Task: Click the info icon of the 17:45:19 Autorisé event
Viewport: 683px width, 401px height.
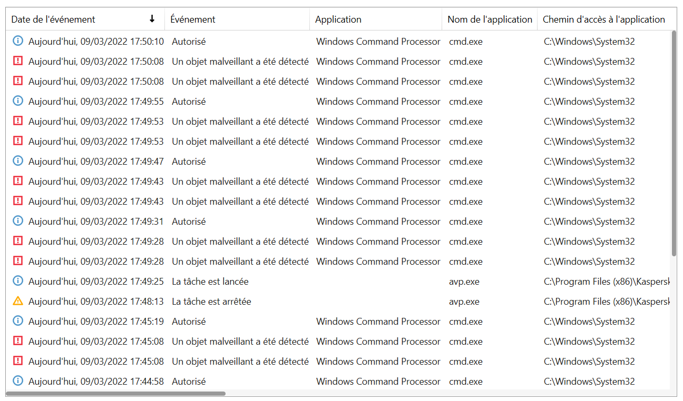Action: [x=18, y=321]
